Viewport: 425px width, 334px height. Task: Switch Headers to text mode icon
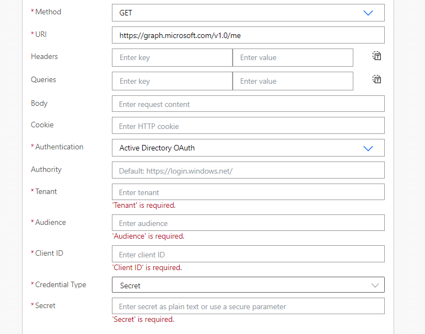pyautogui.click(x=376, y=56)
